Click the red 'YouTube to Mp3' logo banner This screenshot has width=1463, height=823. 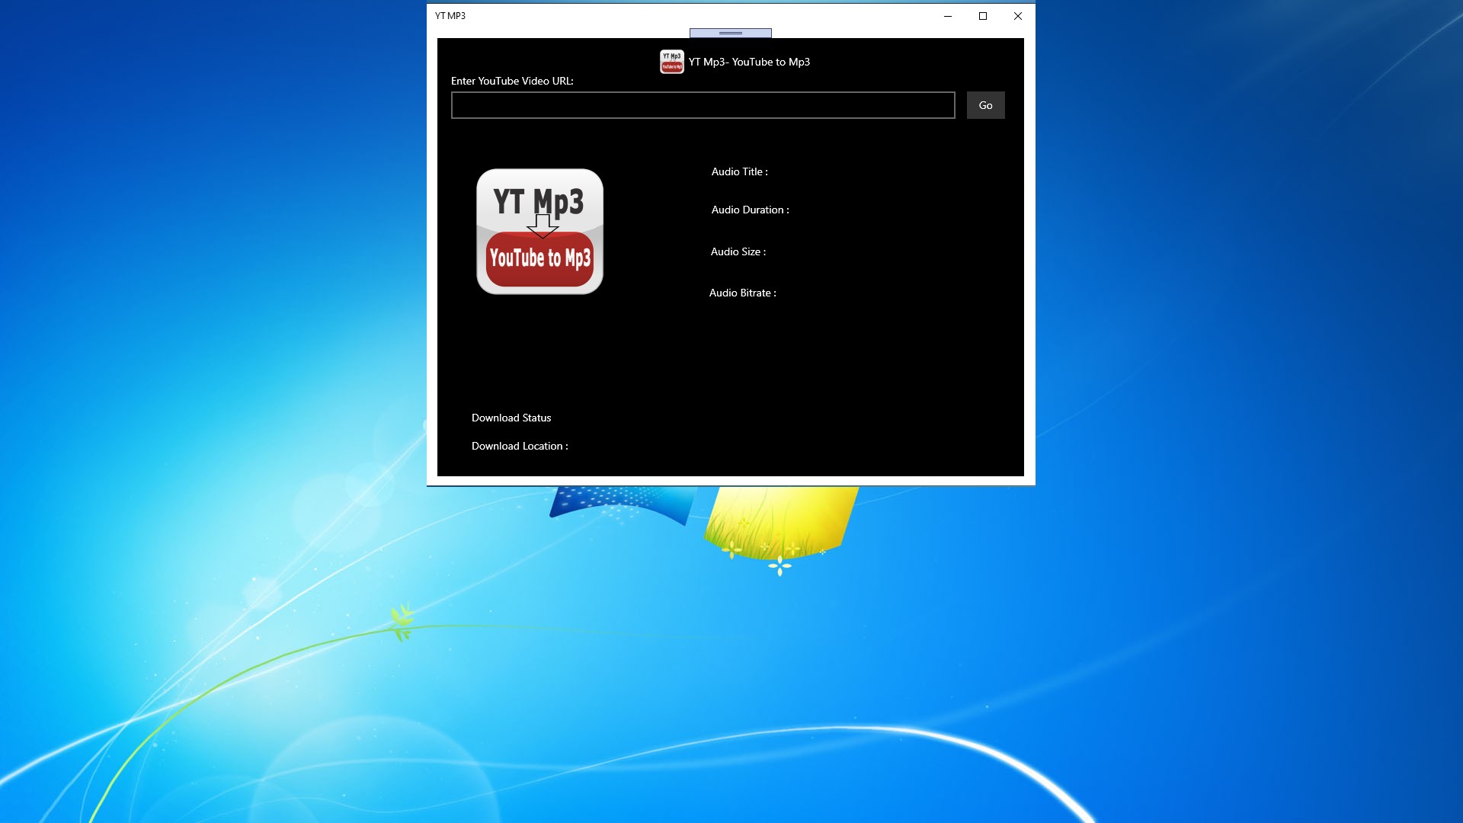point(539,259)
